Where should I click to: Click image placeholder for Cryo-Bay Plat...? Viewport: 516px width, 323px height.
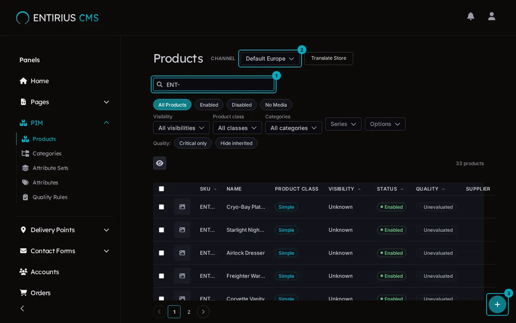182,207
